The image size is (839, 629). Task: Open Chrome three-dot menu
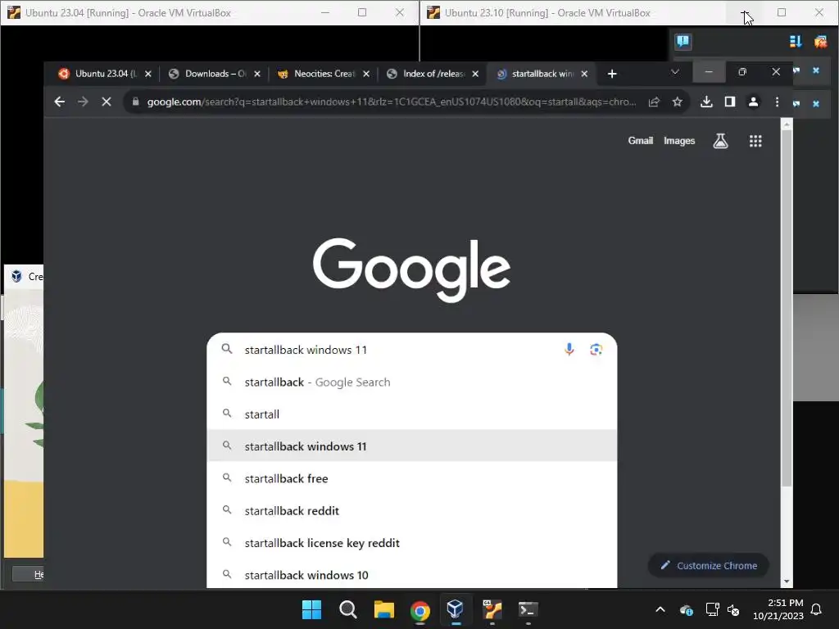pyautogui.click(x=777, y=102)
